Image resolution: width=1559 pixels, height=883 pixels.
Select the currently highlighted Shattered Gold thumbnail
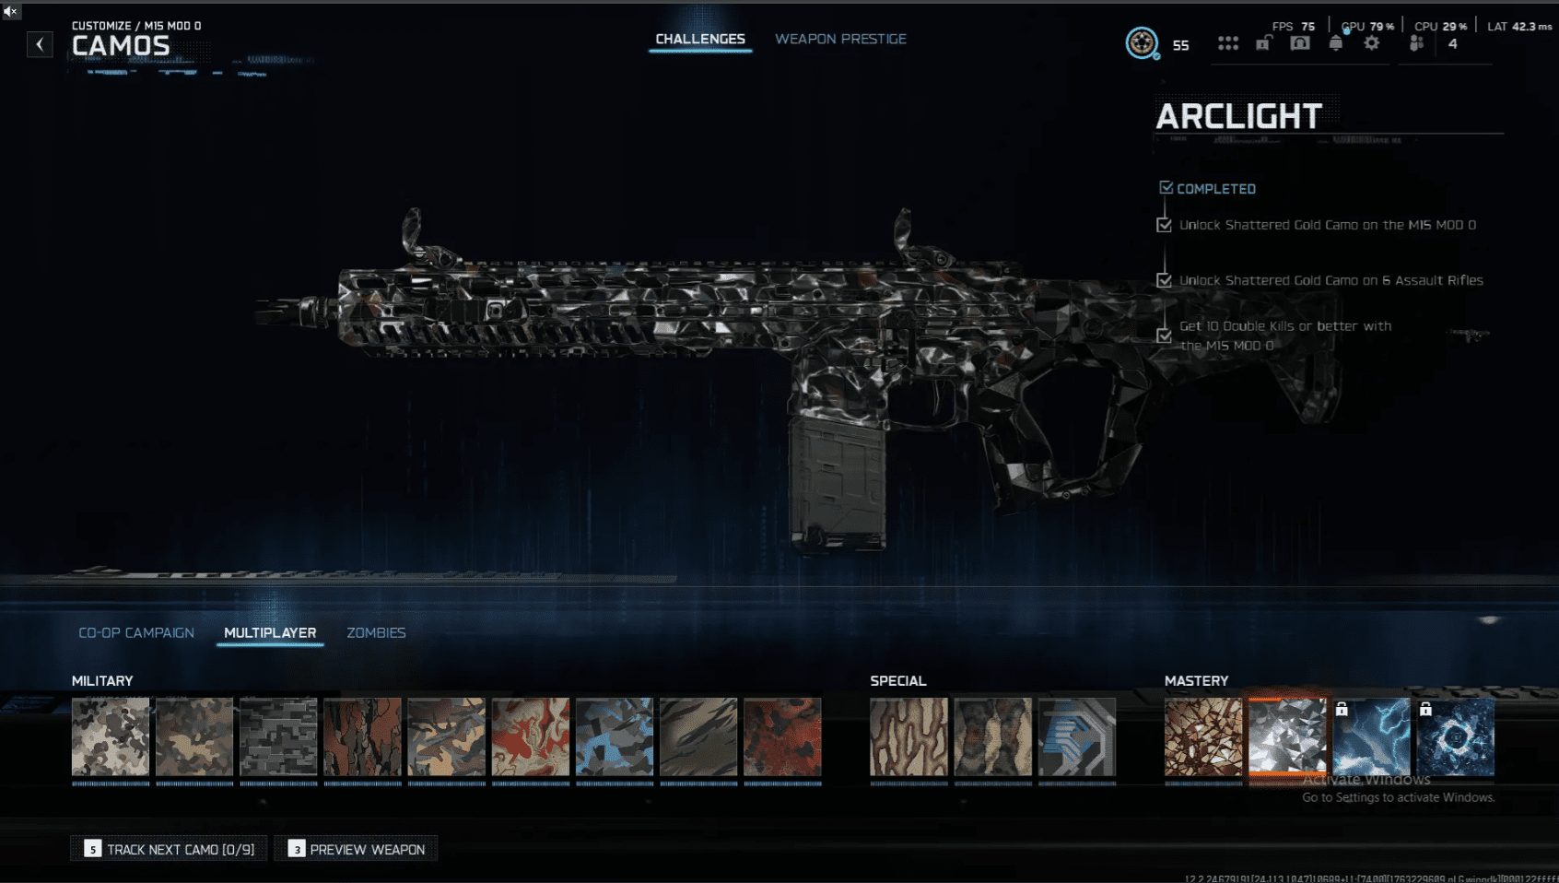(1286, 737)
